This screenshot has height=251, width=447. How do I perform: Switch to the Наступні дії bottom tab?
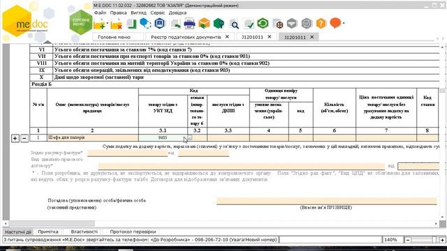[x=18, y=232]
